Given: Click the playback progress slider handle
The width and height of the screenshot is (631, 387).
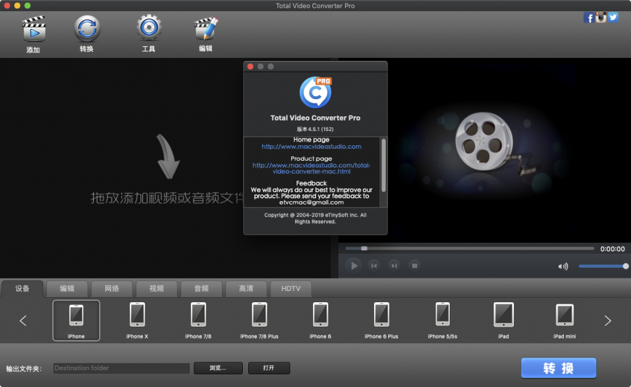Looking at the screenshot, I should [x=364, y=249].
